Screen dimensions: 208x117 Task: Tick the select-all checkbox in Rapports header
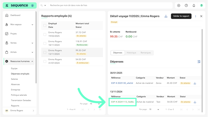tap(45, 25)
